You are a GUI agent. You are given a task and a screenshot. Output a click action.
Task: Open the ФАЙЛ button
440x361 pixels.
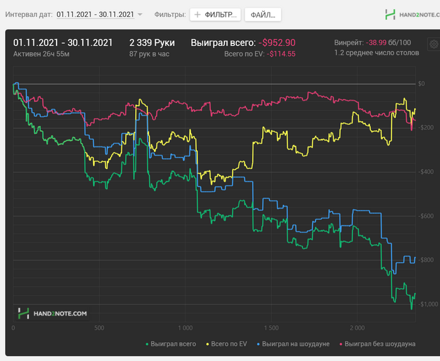pyautogui.click(x=263, y=14)
